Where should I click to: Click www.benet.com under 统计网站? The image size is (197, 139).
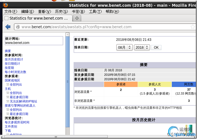coord(17,43)
